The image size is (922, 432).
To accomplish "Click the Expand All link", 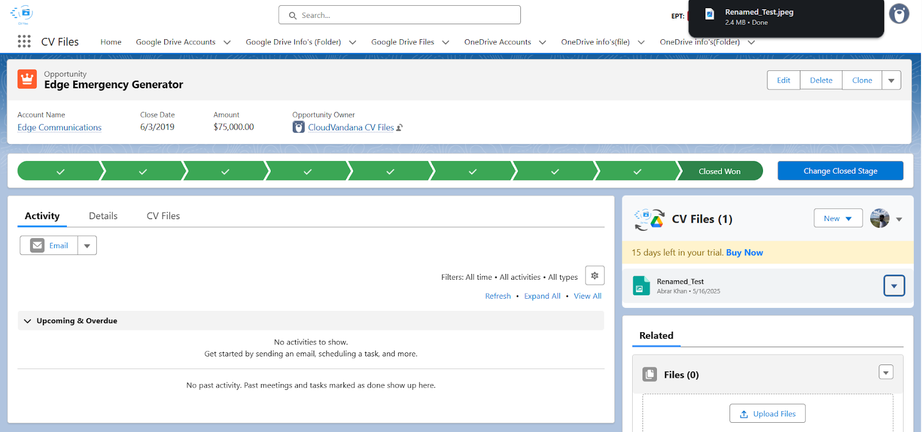I will (x=542, y=296).
